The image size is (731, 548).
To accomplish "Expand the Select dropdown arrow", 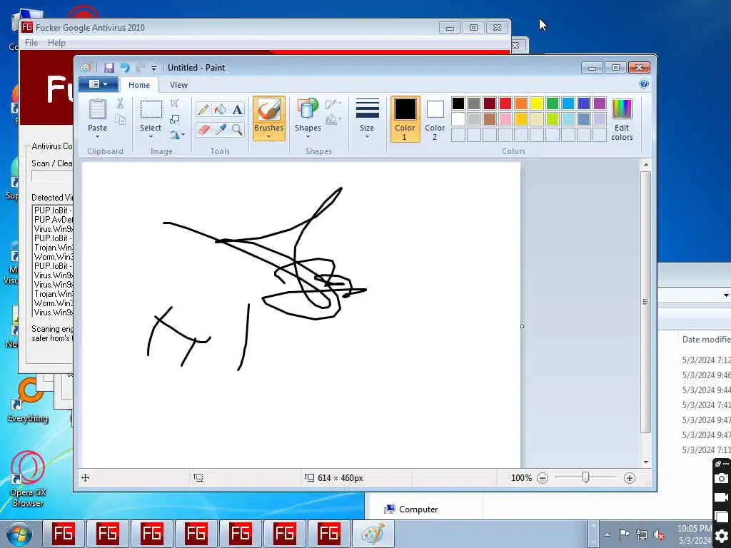I will pos(151,137).
